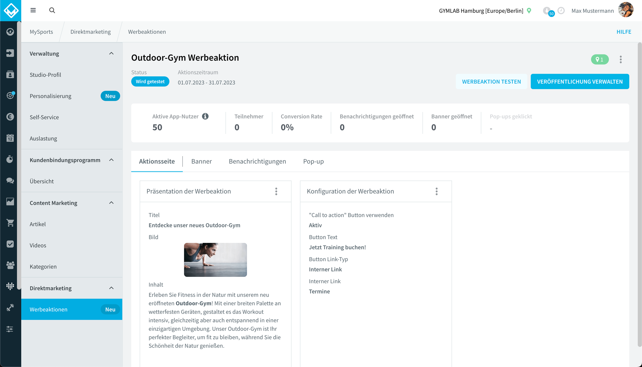Open Self-Service in the side menu
This screenshot has width=642, height=367.
[x=72, y=117]
